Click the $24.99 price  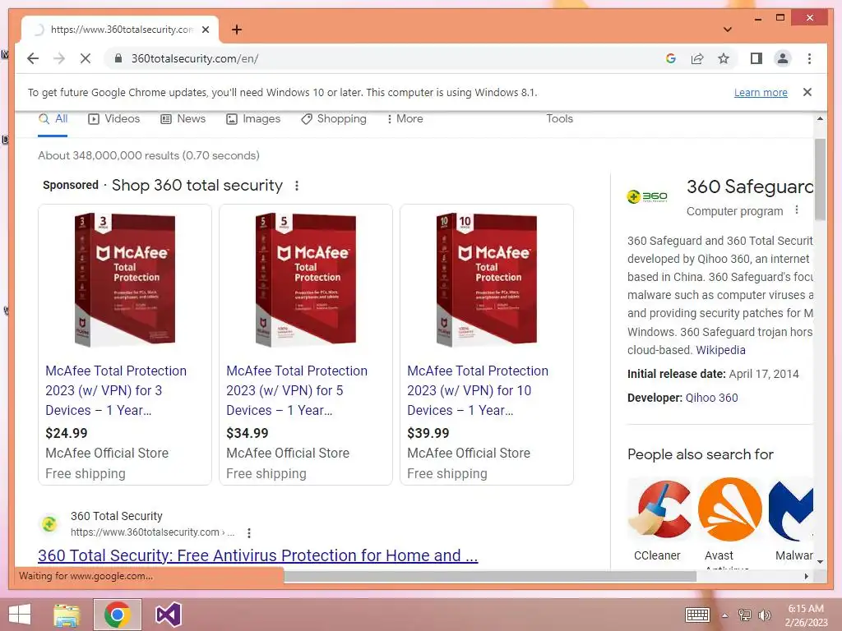(67, 433)
